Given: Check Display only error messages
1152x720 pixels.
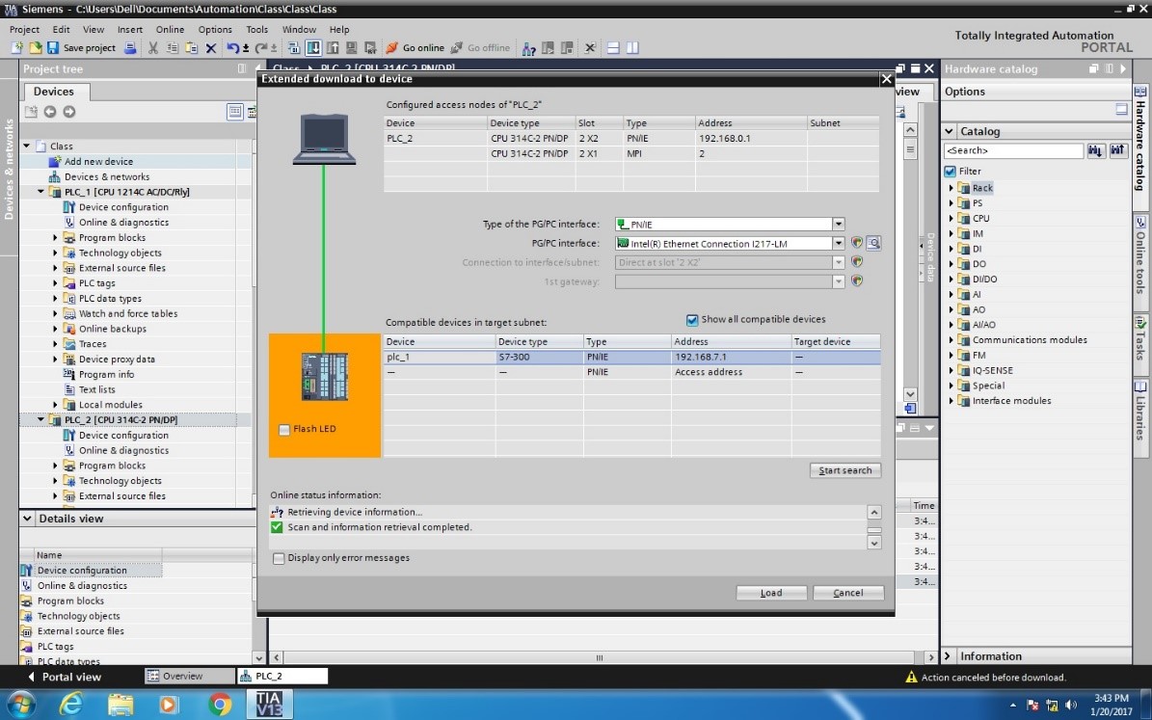Looking at the screenshot, I should tap(279, 558).
